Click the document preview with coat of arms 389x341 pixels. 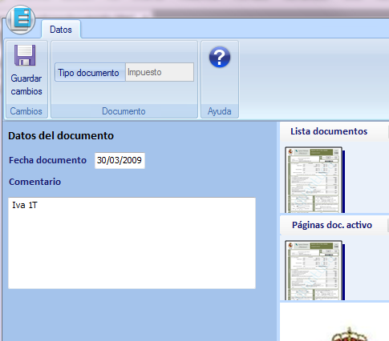click(334, 322)
